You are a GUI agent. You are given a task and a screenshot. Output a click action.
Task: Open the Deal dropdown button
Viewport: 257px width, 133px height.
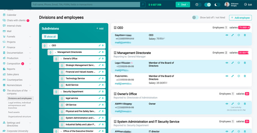coord(183,4)
